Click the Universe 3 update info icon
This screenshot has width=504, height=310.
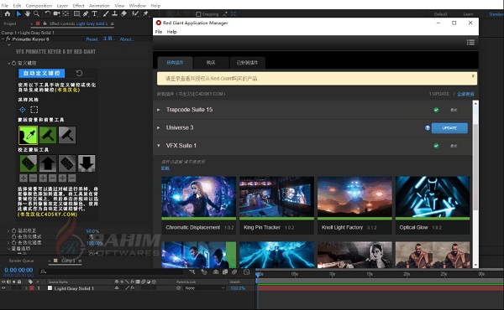click(x=428, y=128)
